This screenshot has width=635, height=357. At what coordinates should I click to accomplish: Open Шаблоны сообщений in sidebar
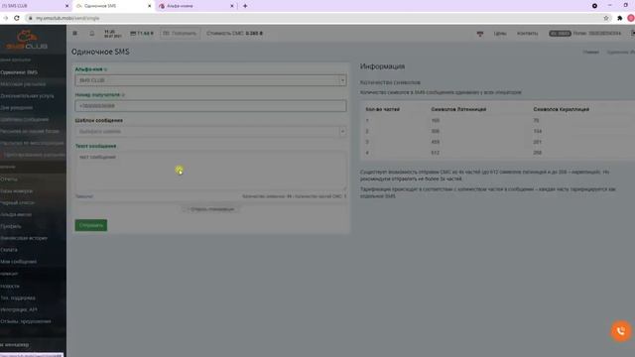(x=24, y=119)
